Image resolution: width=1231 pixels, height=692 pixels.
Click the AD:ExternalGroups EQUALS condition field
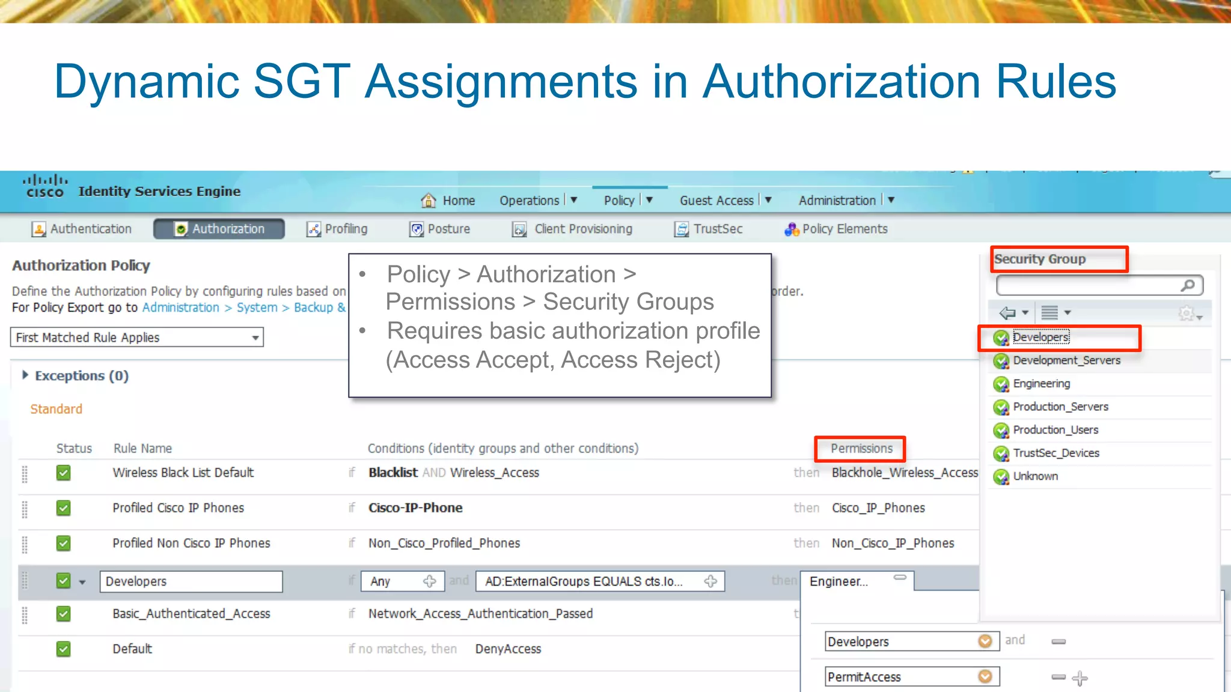tap(600, 581)
